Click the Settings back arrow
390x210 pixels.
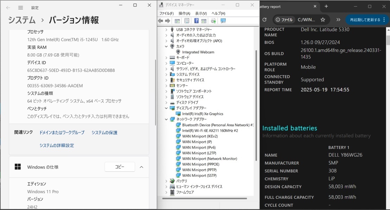coord(8,8)
